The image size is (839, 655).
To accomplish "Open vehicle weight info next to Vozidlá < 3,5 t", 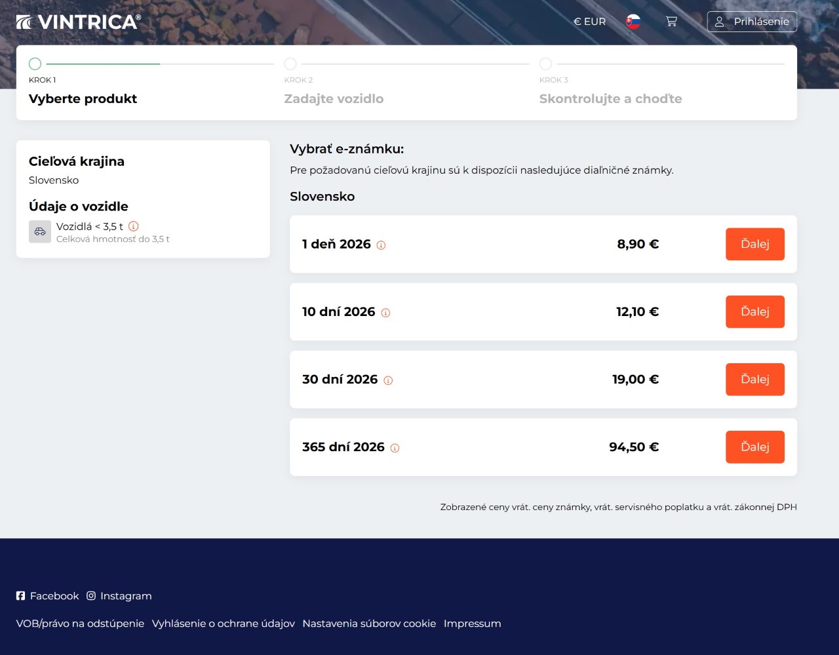I will pyautogui.click(x=134, y=226).
